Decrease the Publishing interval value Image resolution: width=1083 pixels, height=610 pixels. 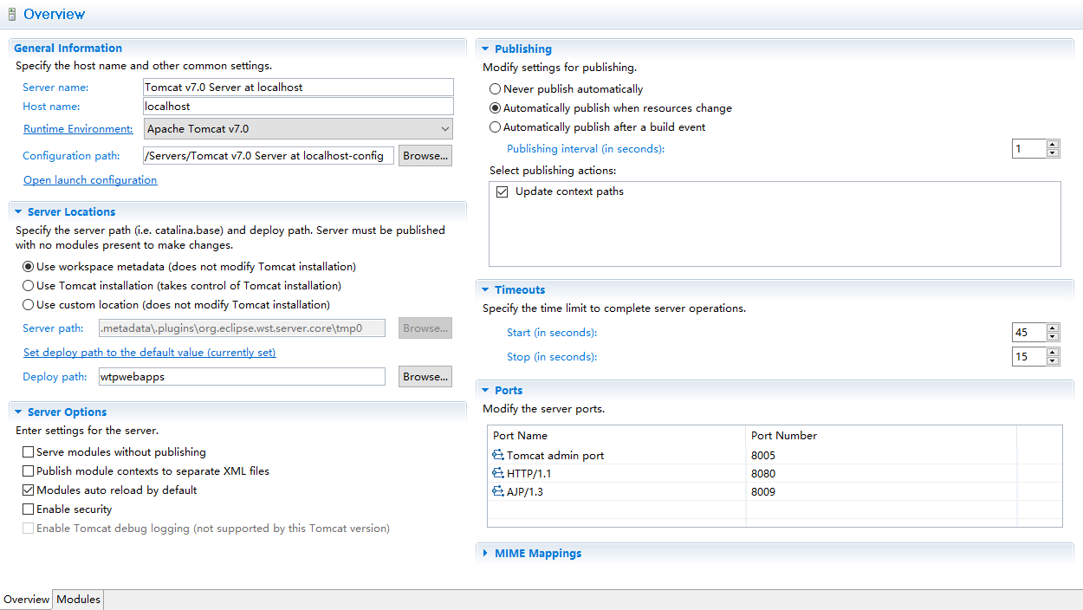(x=1053, y=153)
